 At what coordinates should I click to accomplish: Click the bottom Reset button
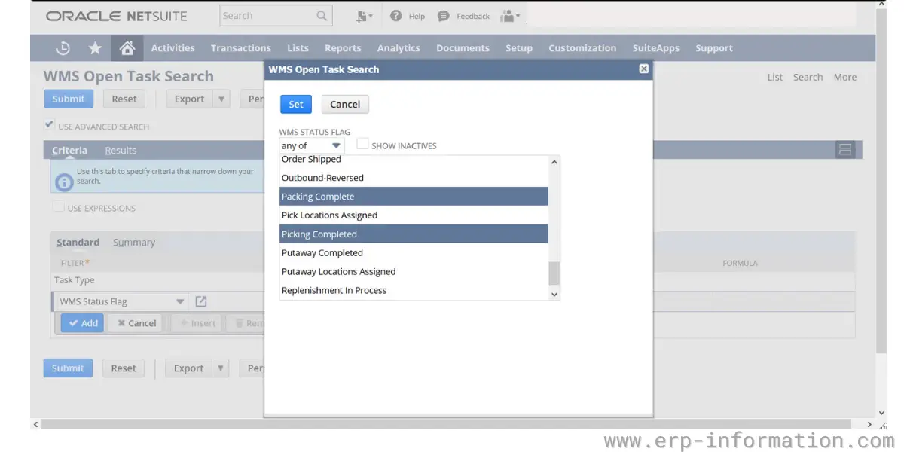(124, 368)
